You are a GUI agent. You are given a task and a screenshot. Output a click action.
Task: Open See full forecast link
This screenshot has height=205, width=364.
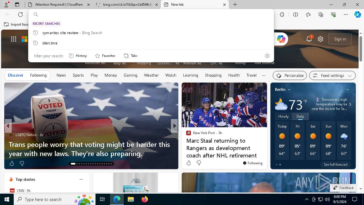coord(336,165)
